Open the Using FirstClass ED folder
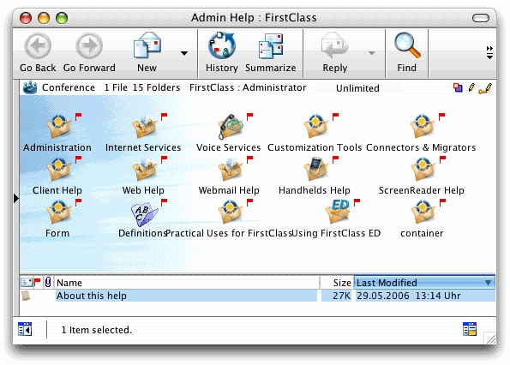Screen dimensions: 510x365 coord(339,212)
